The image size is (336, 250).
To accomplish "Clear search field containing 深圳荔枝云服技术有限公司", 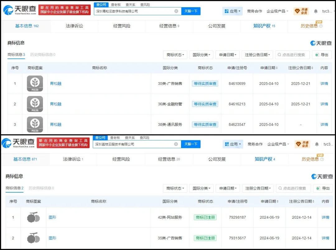I will [176, 144].
